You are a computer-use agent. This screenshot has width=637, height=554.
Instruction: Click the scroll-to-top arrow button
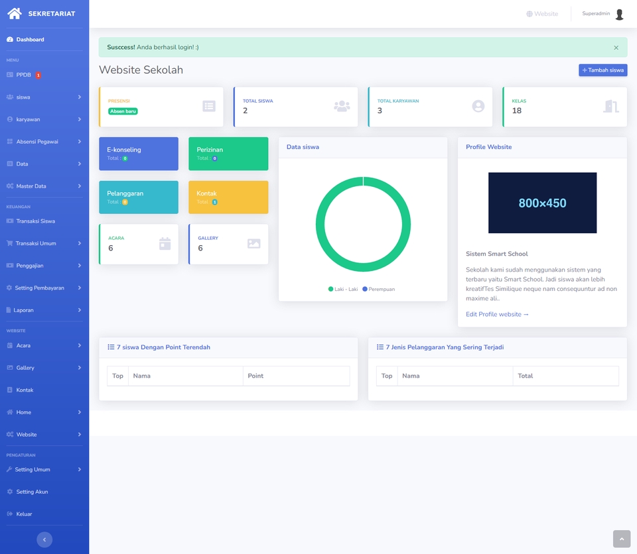(622, 539)
